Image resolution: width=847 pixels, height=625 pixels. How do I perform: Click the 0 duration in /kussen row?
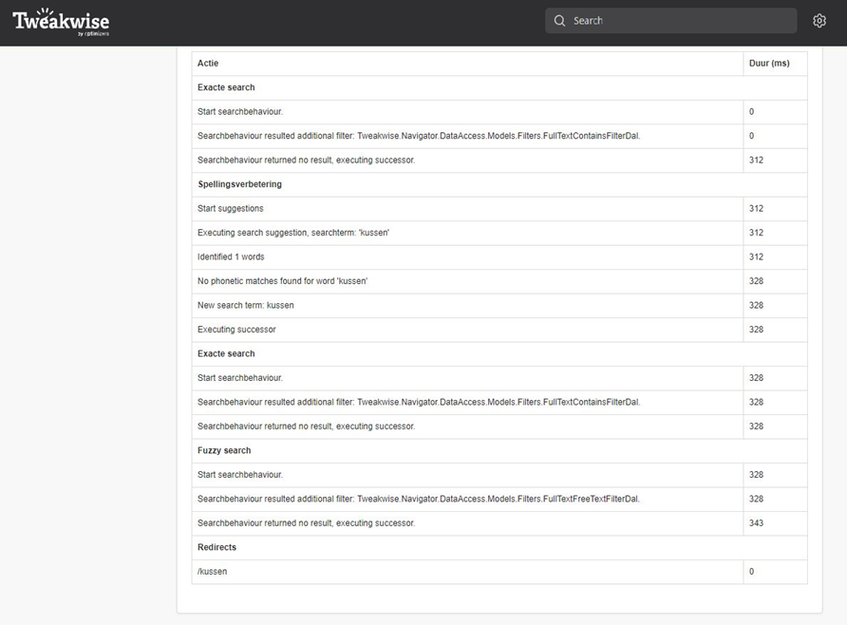(751, 572)
